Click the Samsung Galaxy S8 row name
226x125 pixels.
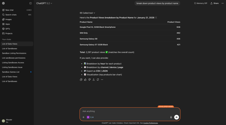point(89,39)
